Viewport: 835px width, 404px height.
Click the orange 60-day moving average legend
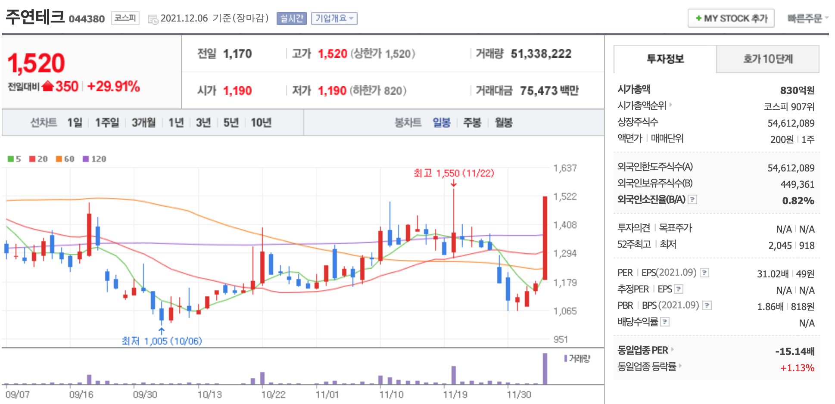65,159
